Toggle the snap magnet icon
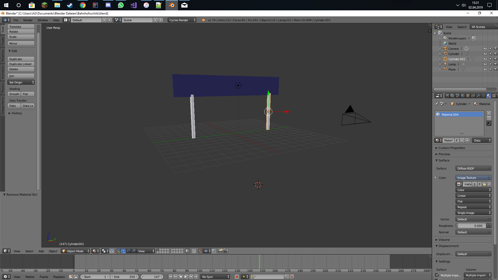Image resolution: width=498 pixels, height=280 pixels. (x=200, y=251)
